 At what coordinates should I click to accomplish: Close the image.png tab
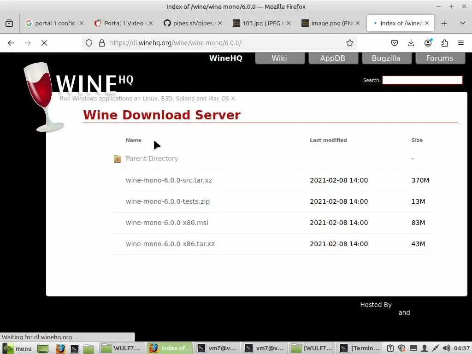pos(357,23)
